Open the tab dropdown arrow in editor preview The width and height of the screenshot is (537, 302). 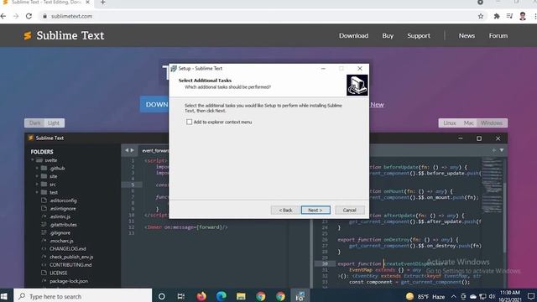(x=502, y=150)
